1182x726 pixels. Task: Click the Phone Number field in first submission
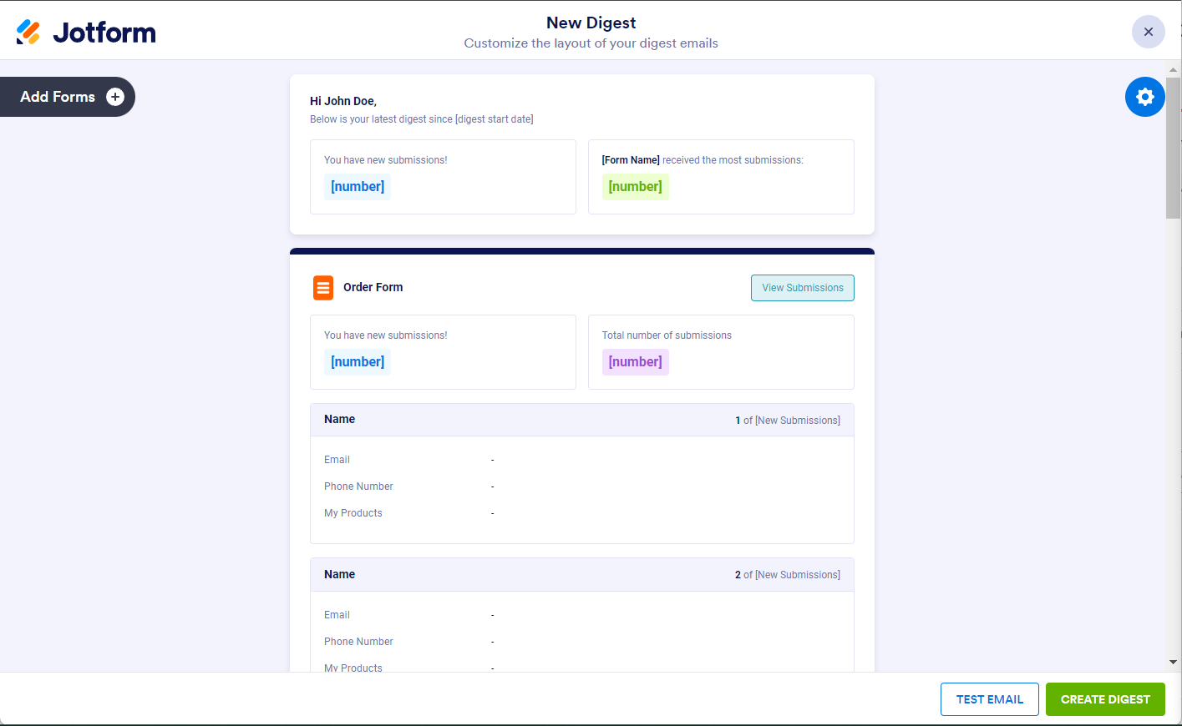click(358, 487)
